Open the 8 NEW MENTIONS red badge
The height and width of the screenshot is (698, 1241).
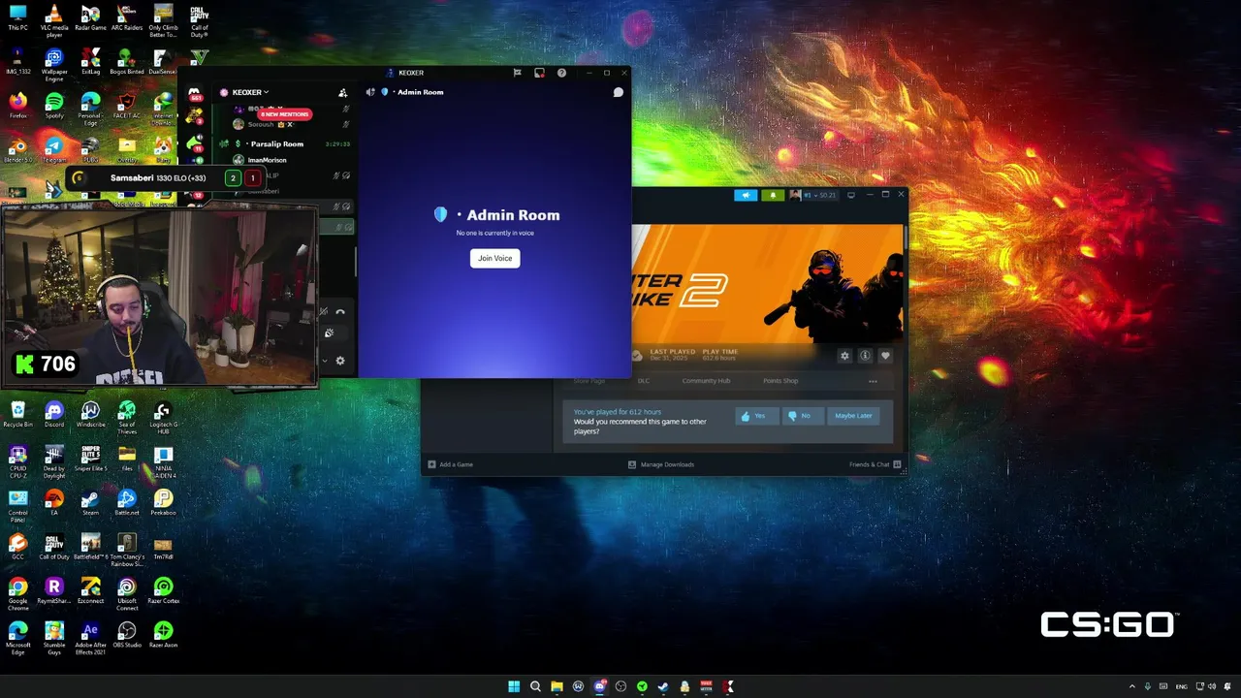[284, 114]
